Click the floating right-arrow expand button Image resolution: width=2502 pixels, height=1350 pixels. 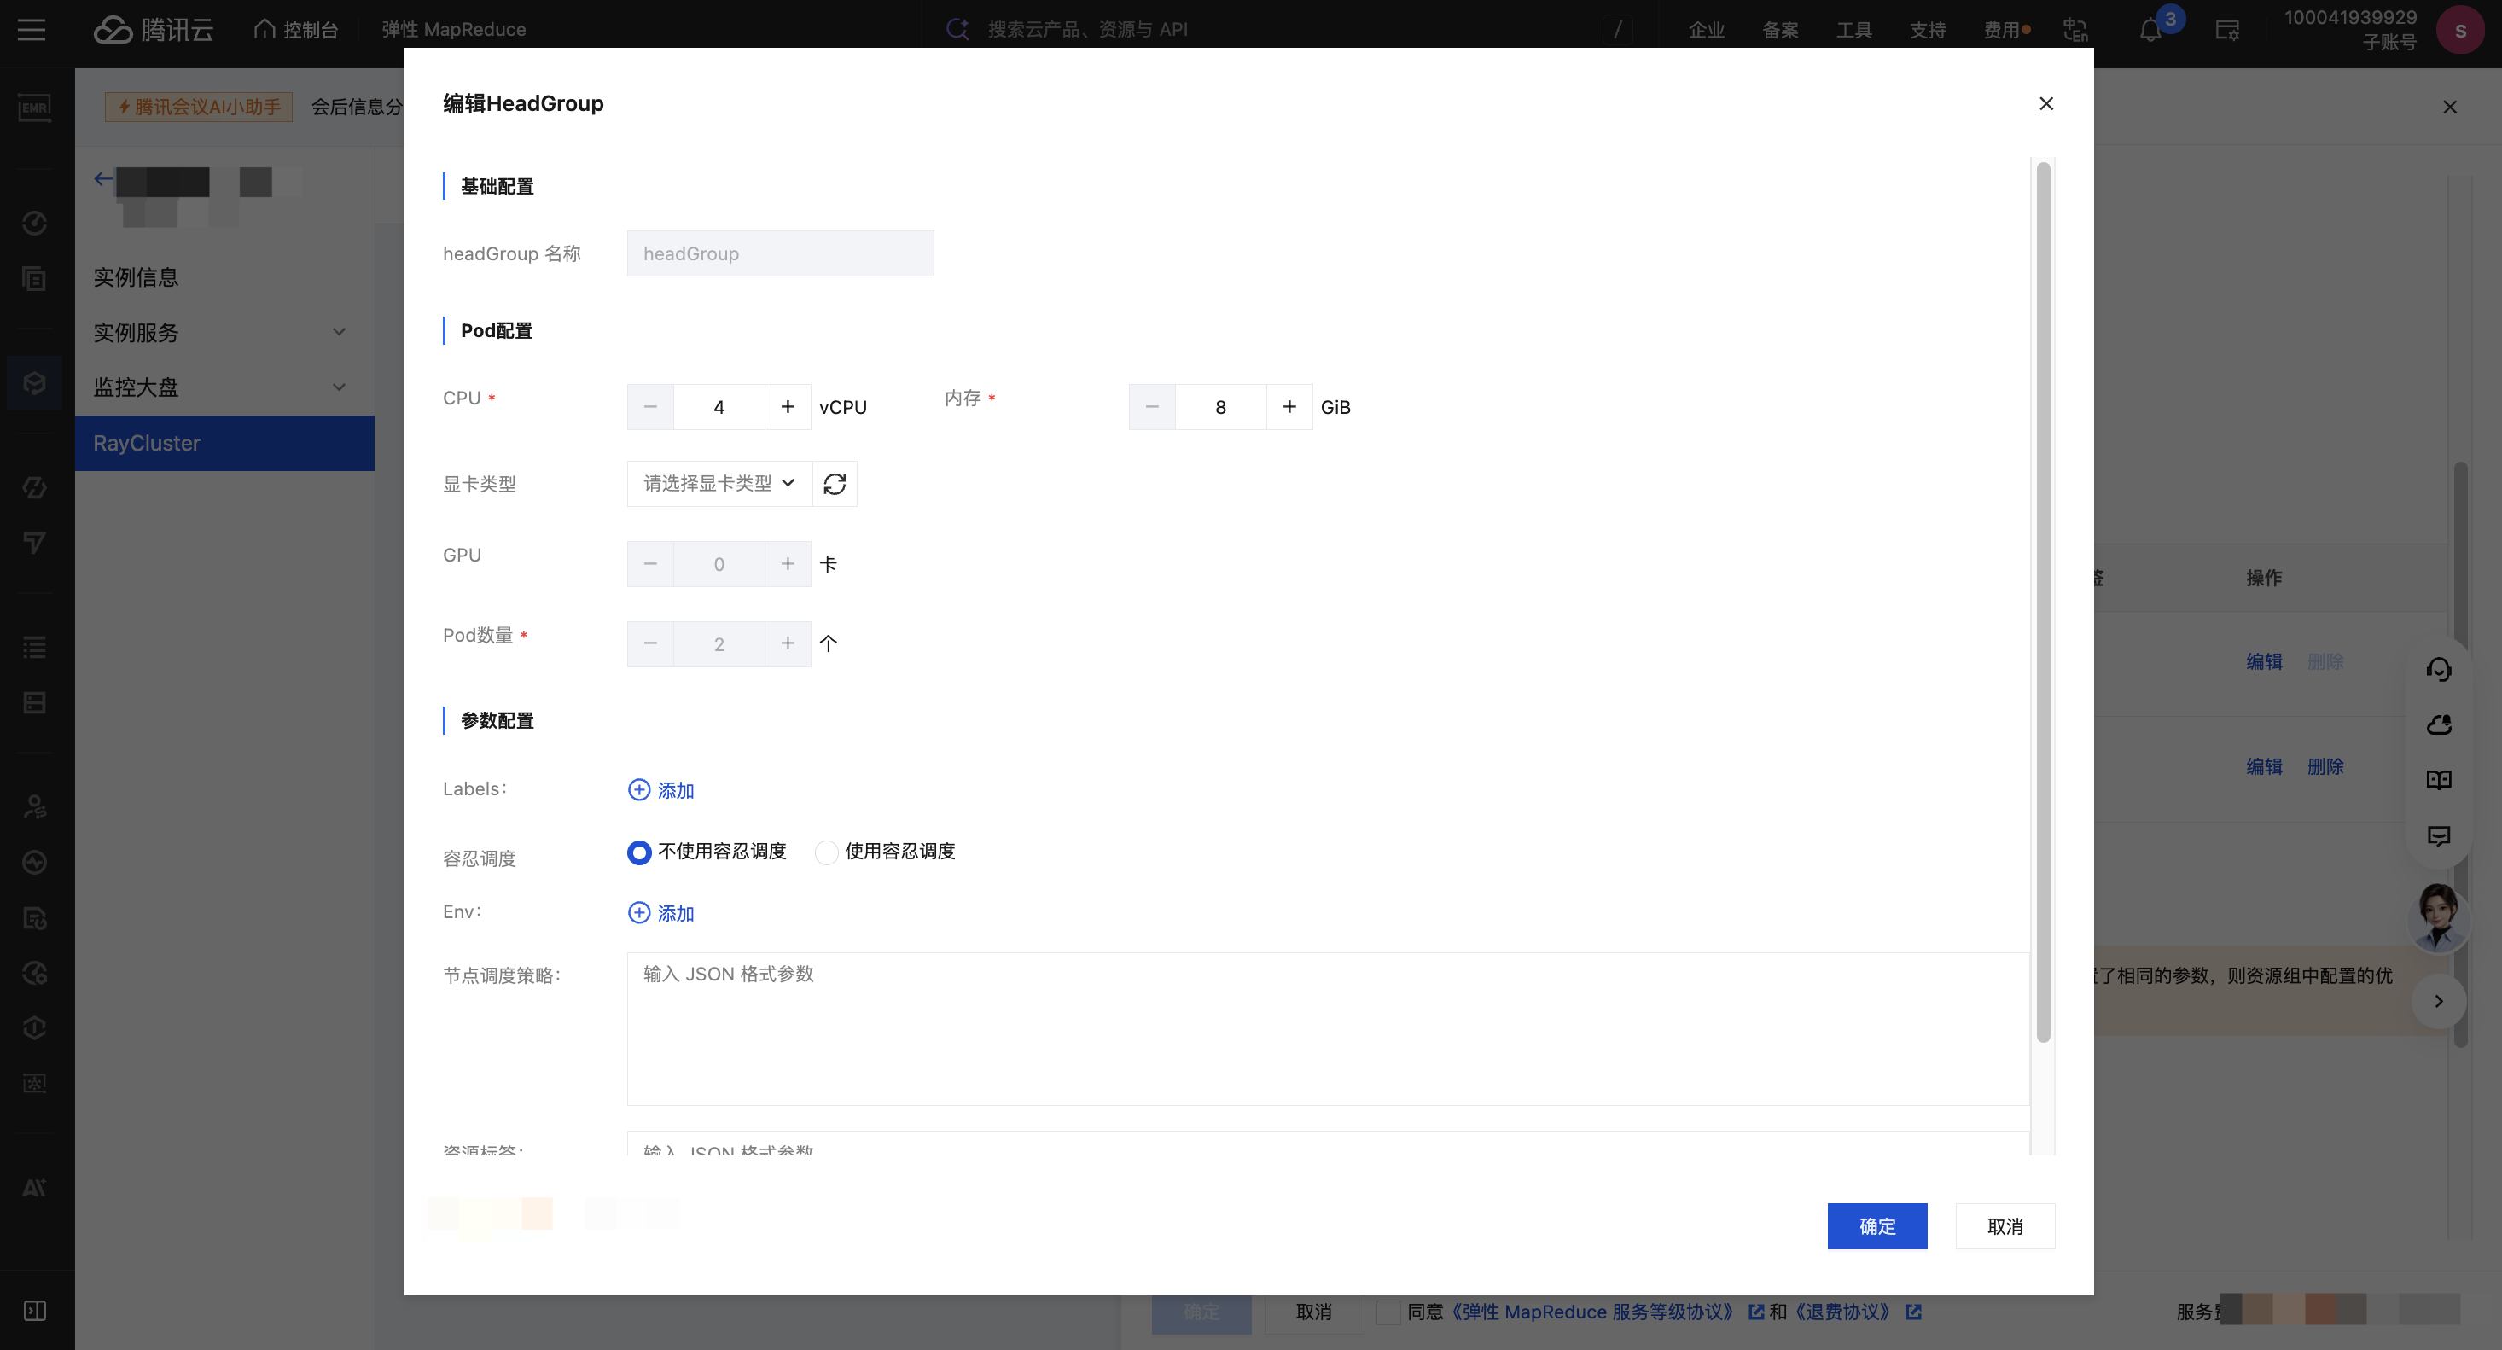[2438, 1001]
